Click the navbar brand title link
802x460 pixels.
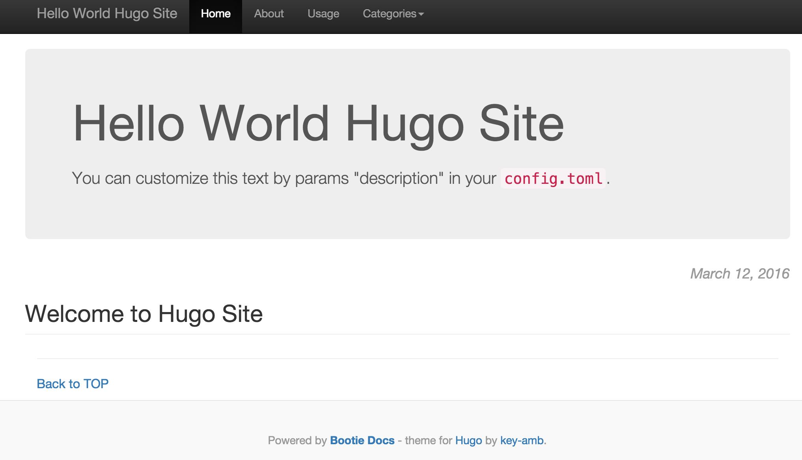pos(107,13)
